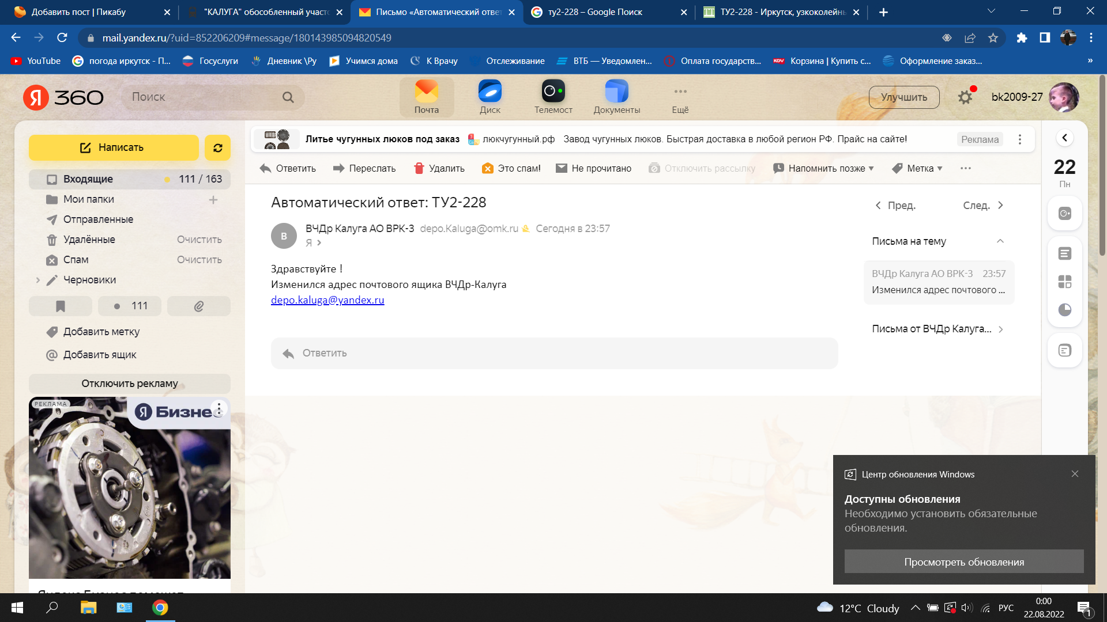Open the Sent folder
Image resolution: width=1107 pixels, height=622 pixels.
pyautogui.click(x=98, y=219)
